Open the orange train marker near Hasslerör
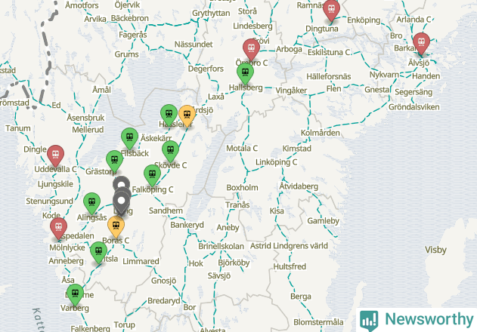 [x=187, y=115]
